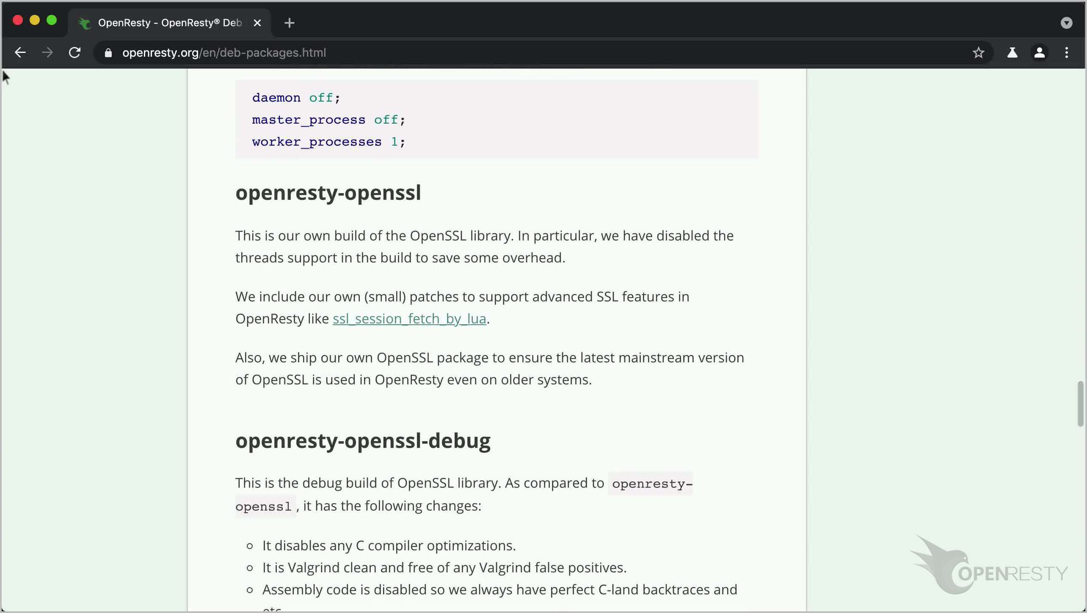Open the ssl_session_fetch_by_lua link

tap(409, 319)
